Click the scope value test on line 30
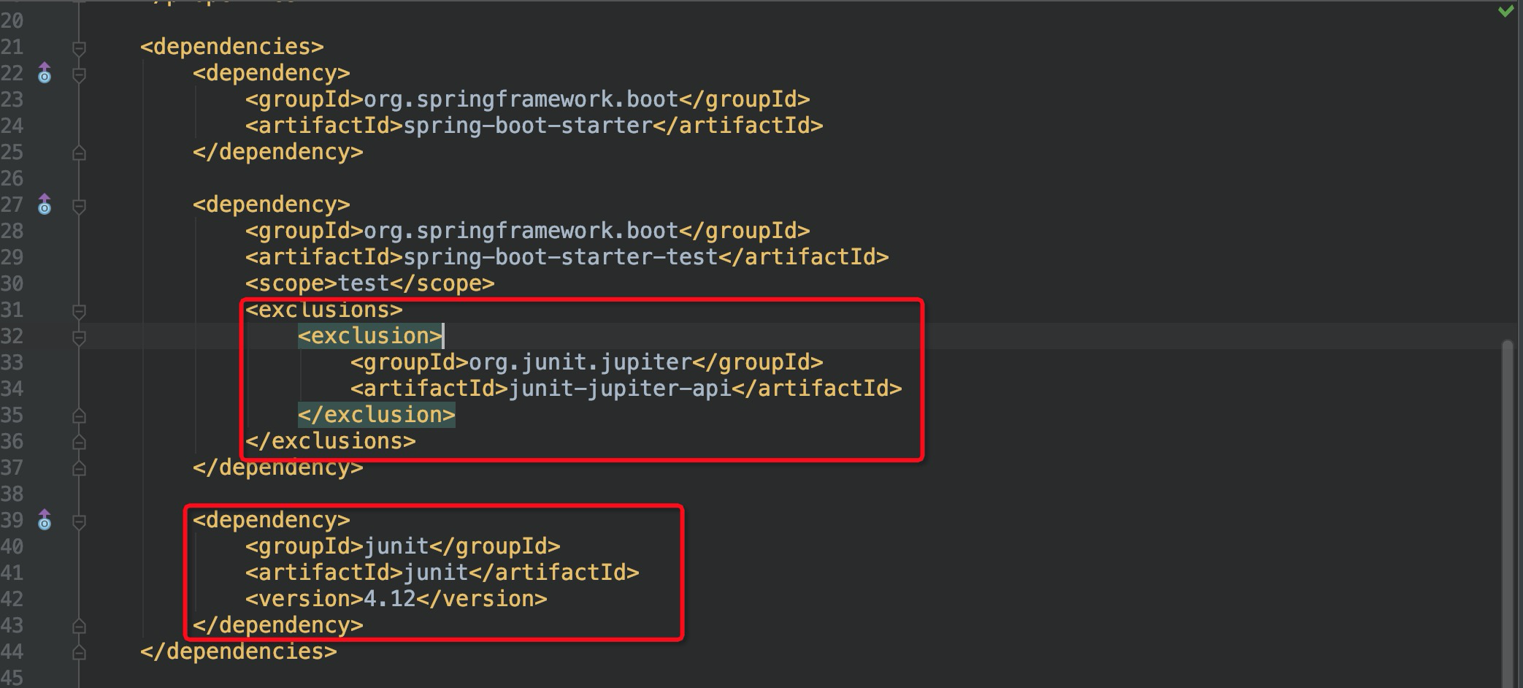 click(364, 283)
